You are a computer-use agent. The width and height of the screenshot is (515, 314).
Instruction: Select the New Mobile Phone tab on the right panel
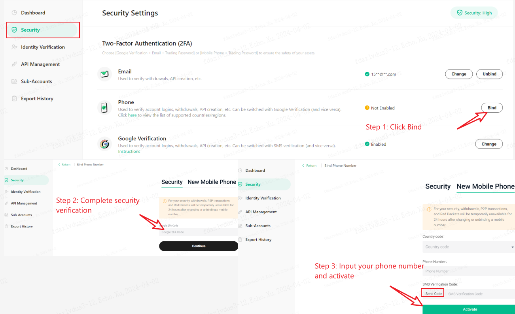click(x=485, y=186)
